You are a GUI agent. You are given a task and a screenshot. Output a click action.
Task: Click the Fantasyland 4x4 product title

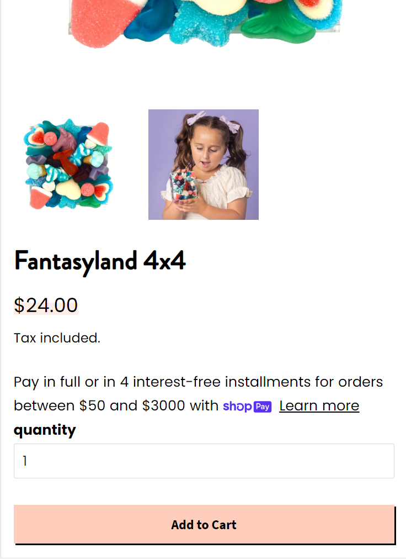100,261
